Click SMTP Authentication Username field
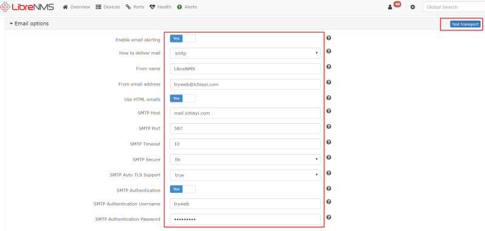This screenshot has height=231, width=485. pyautogui.click(x=245, y=204)
